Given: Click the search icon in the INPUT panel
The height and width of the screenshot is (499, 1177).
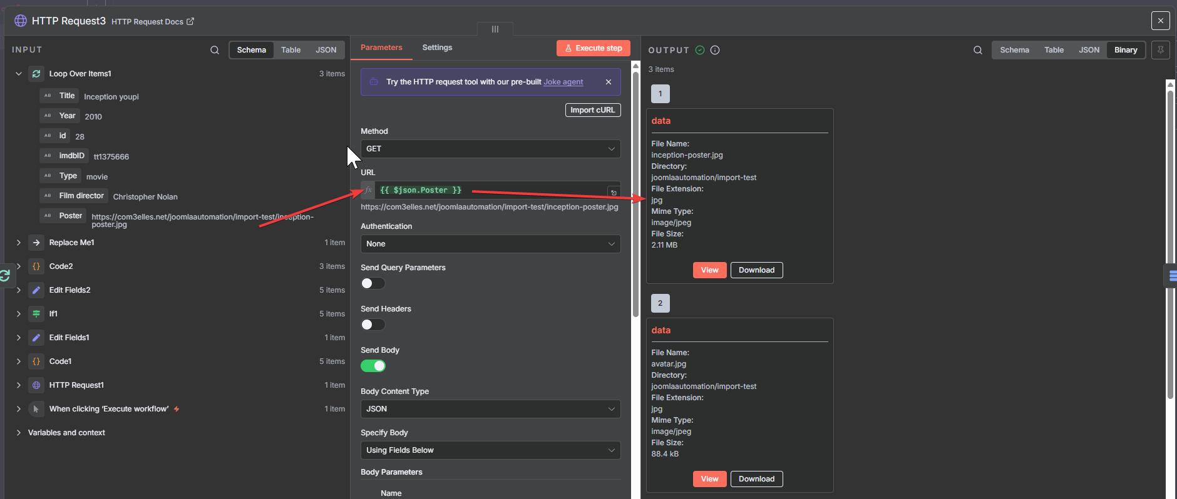Looking at the screenshot, I should click(x=215, y=50).
